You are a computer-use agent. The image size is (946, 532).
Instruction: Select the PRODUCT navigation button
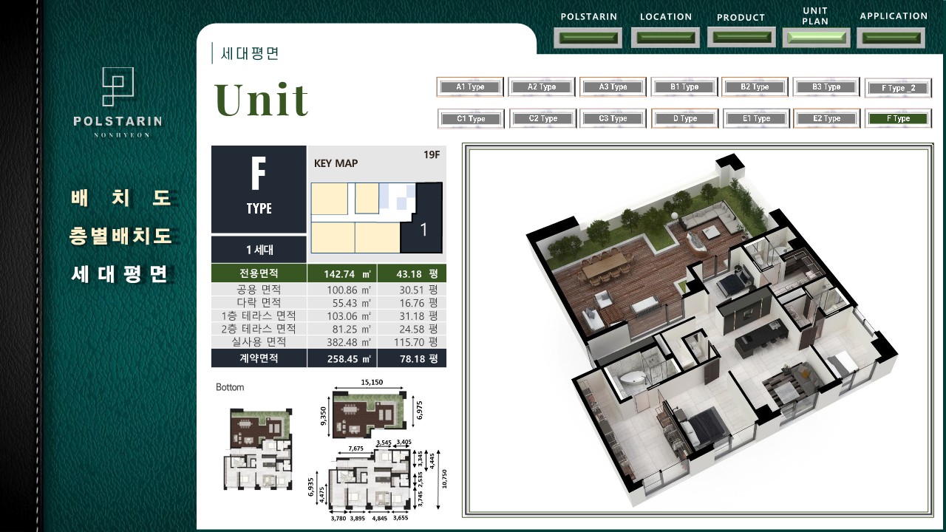741,37
